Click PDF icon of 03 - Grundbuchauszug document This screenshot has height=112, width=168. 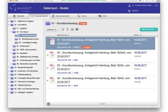[52, 67]
